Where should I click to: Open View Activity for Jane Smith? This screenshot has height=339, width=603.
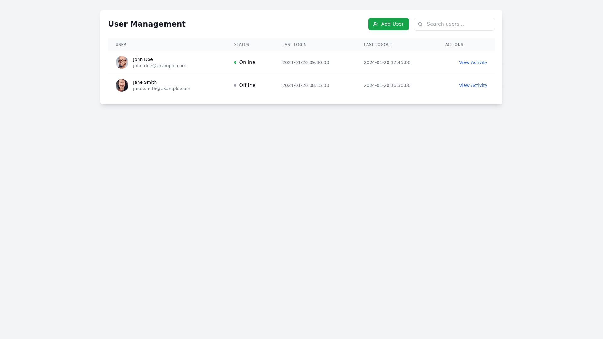click(x=473, y=85)
